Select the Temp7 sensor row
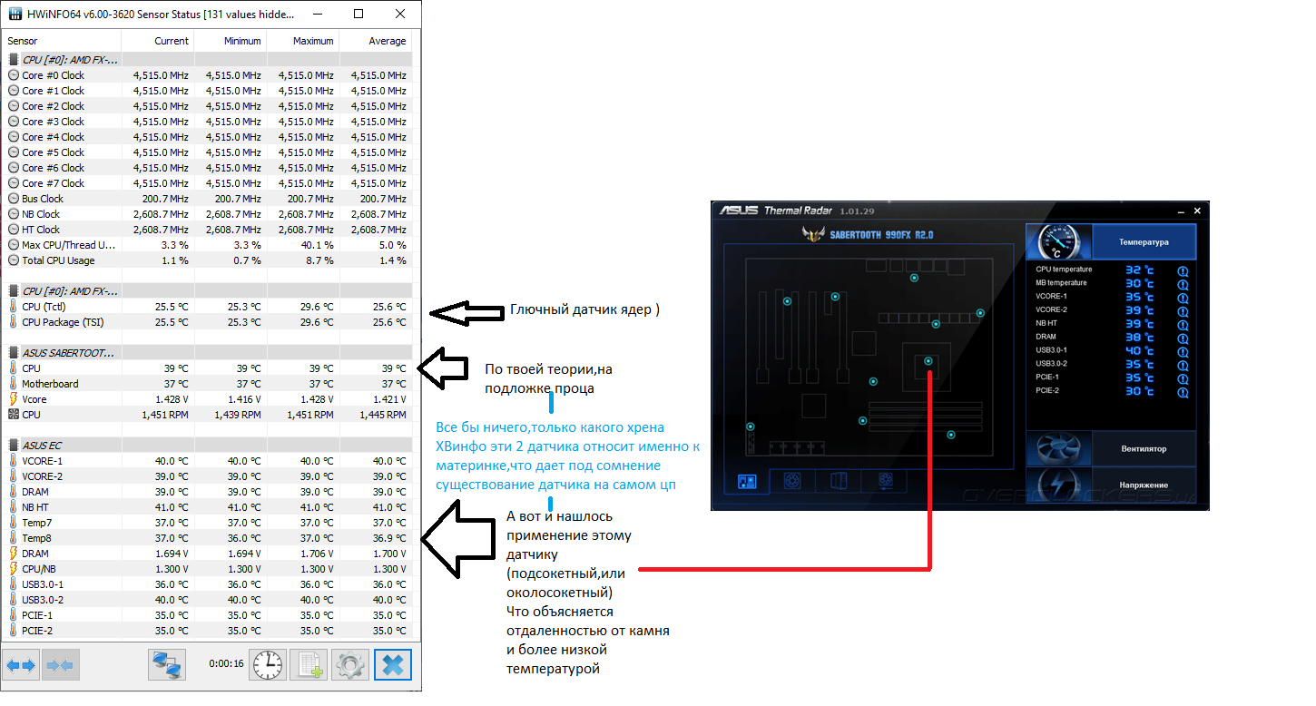1316x706 pixels. (208, 523)
